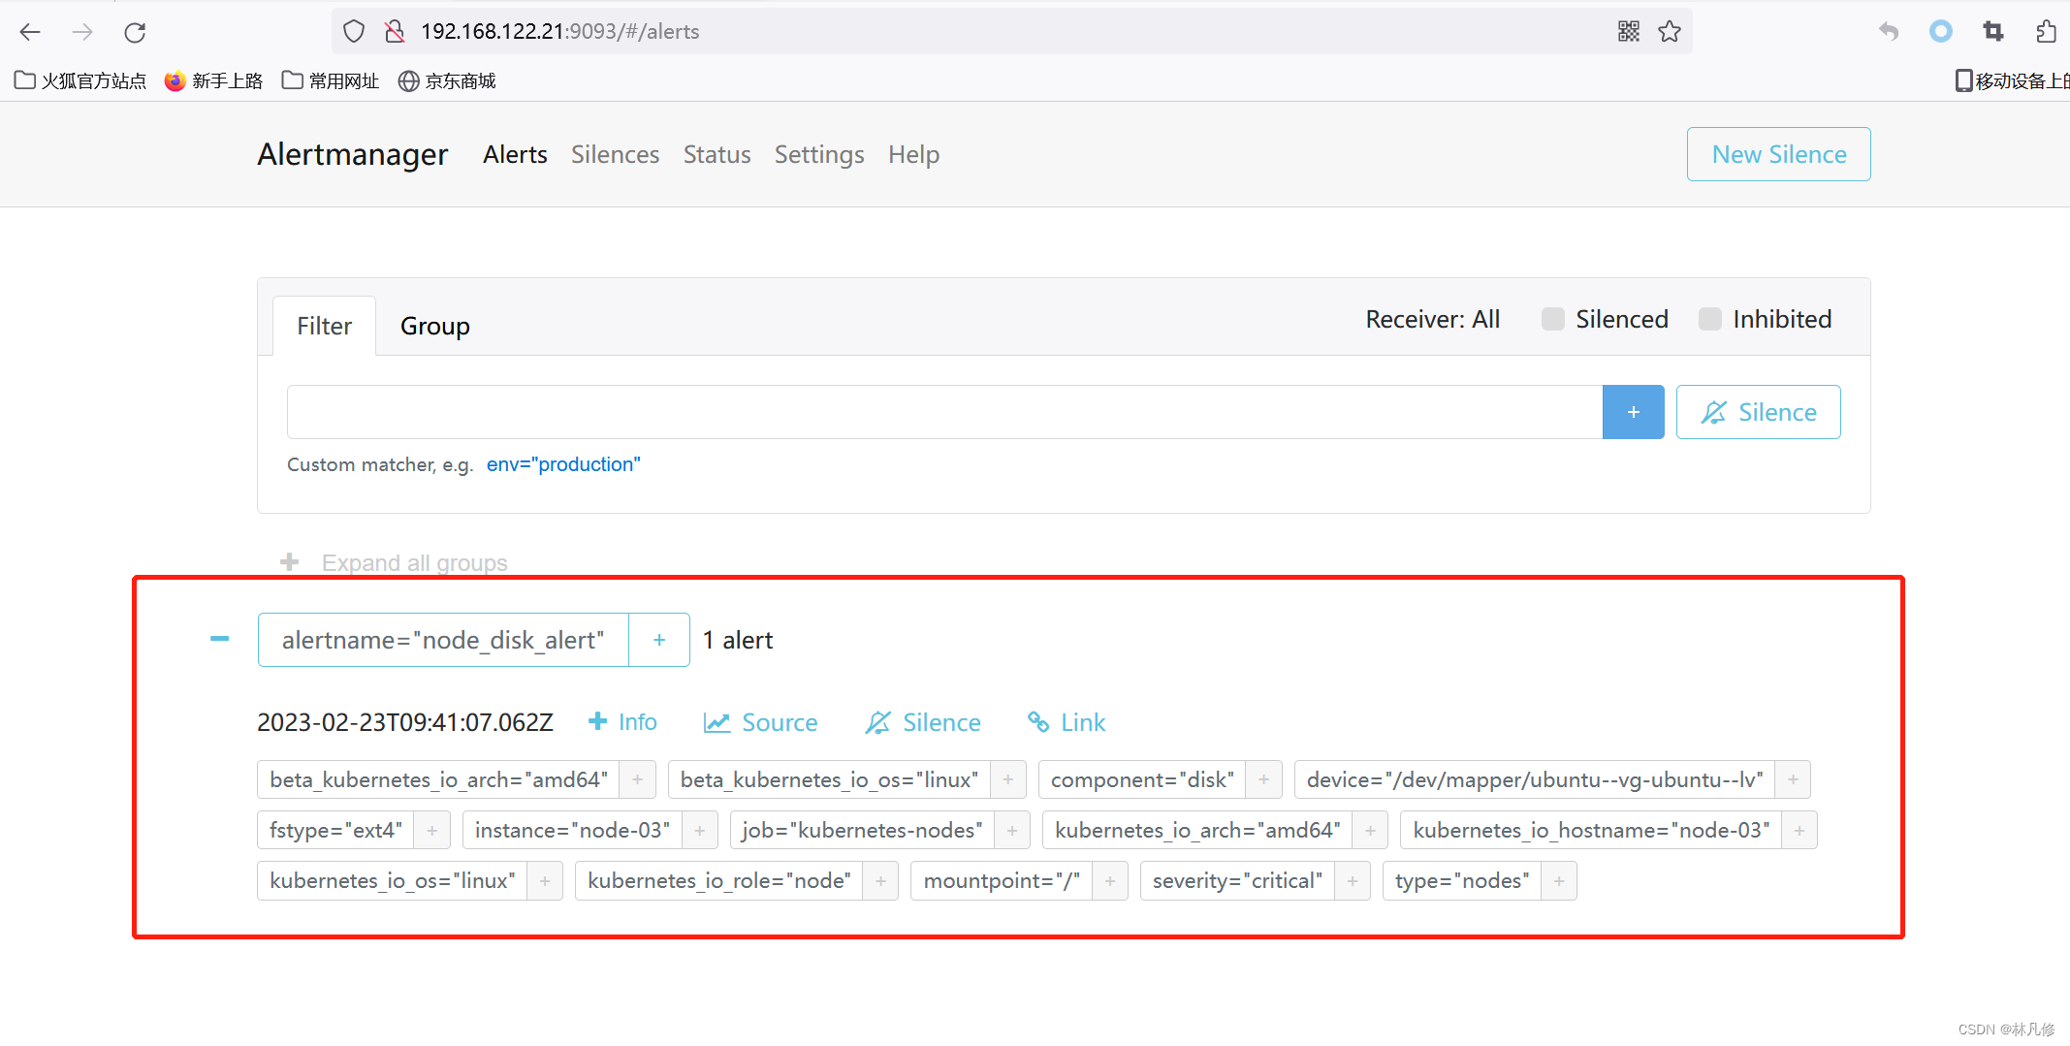Click the env="production" example matcher
Screen dimensions: 2070x1046
click(563, 464)
